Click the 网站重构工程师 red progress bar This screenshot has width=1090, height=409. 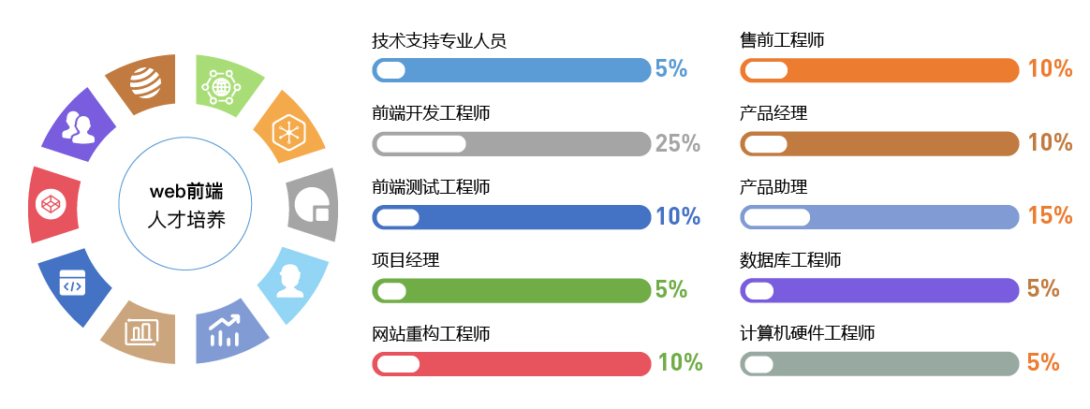511,364
